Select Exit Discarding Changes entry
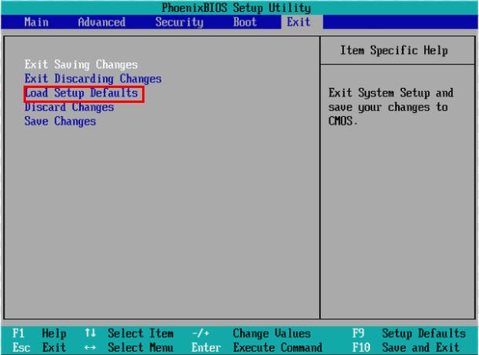 pyautogui.click(x=93, y=79)
